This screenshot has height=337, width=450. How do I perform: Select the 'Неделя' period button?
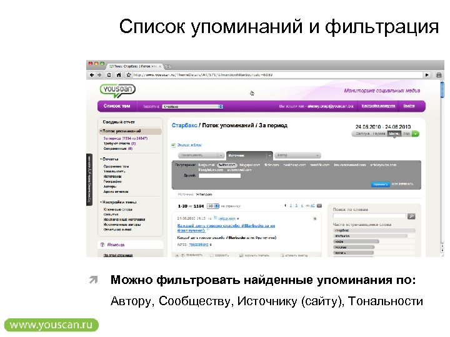click(x=379, y=134)
